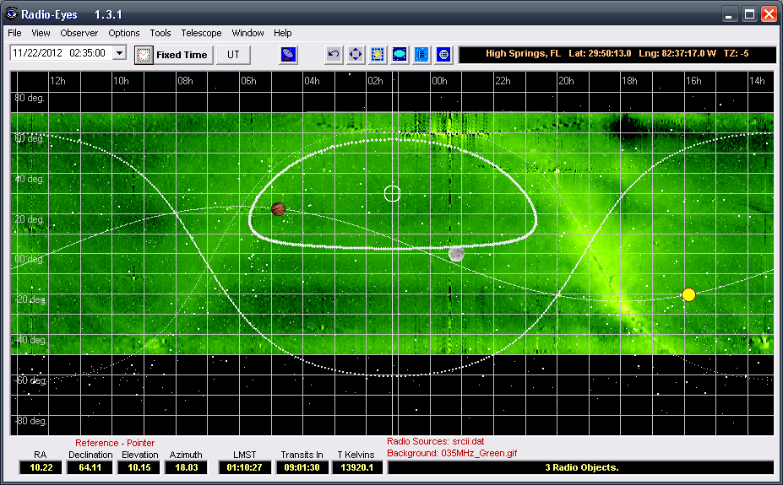This screenshot has height=485, width=783.
Task: Click the 3 Radio Objects status bar
Action: click(x=580, y=467)
